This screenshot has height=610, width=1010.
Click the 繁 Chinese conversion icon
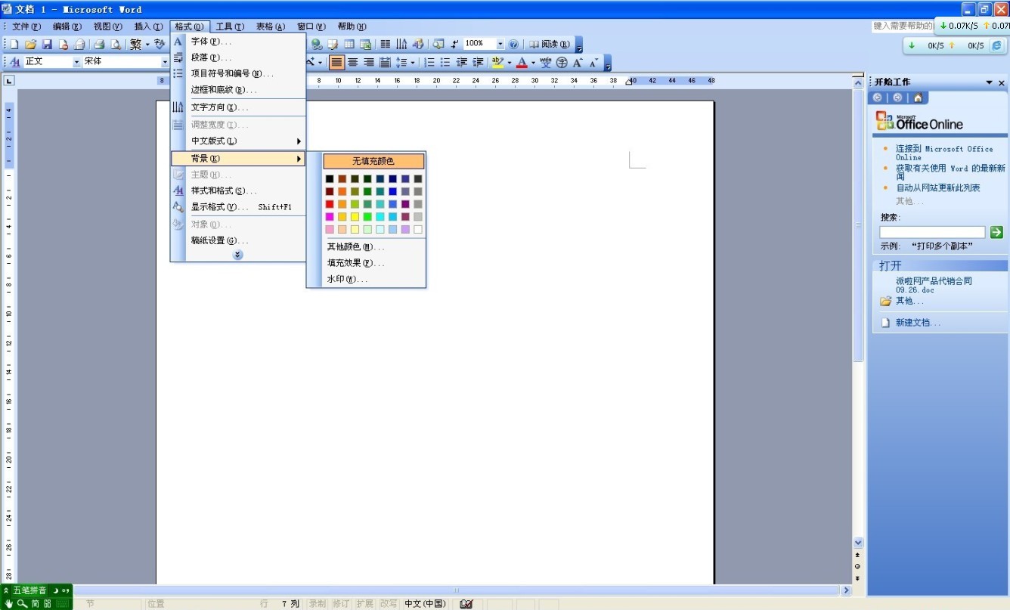[x=135, y=45]
